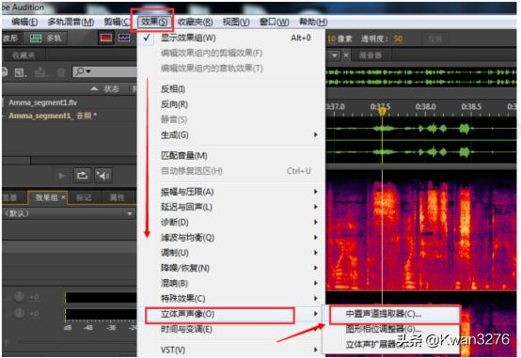Close the editor panel tab
Viewport: 521px width, 358px height.
coord(346,55)
